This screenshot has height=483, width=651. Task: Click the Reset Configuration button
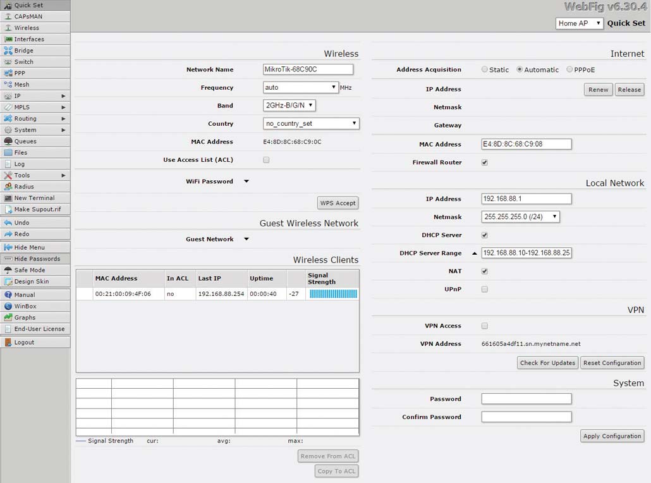pos(612,363)
